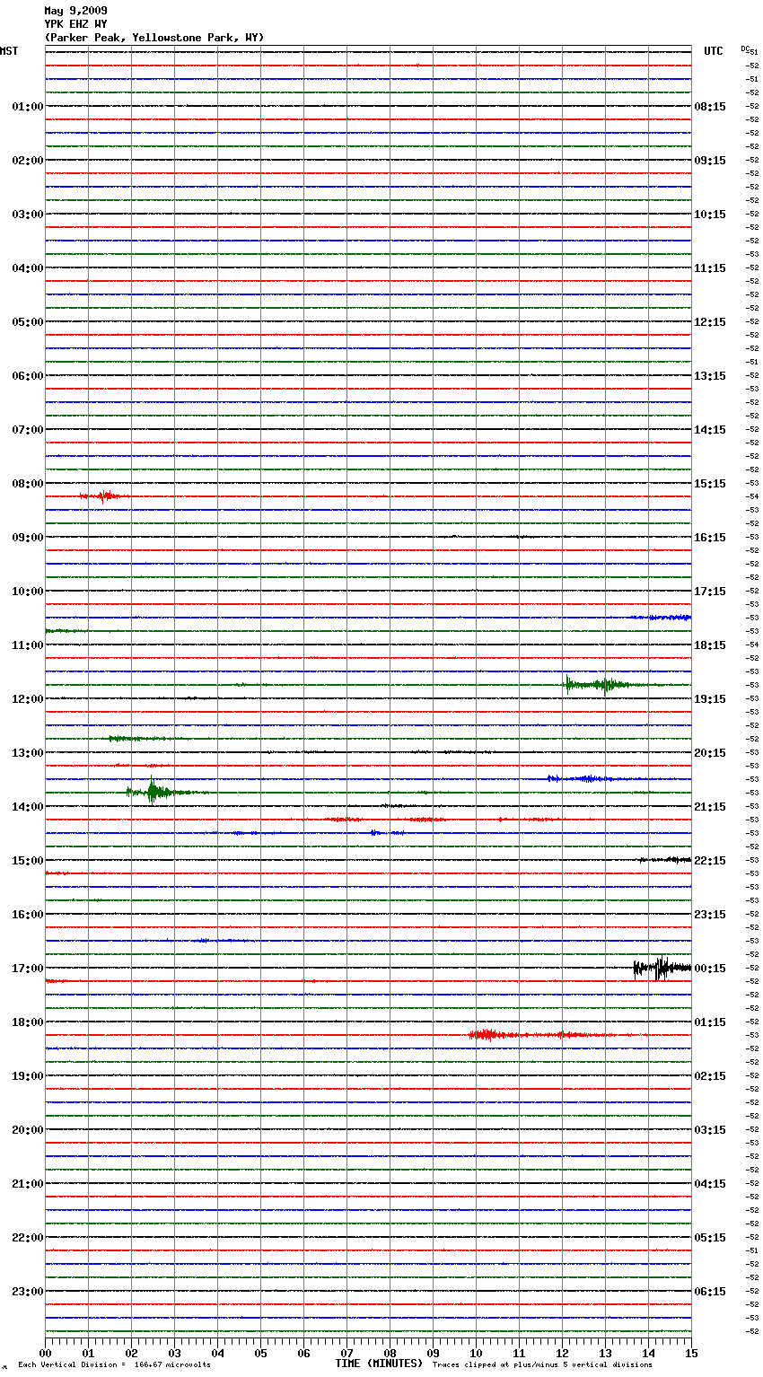Select the 07:00 MST time label

(x=28, y=430)
